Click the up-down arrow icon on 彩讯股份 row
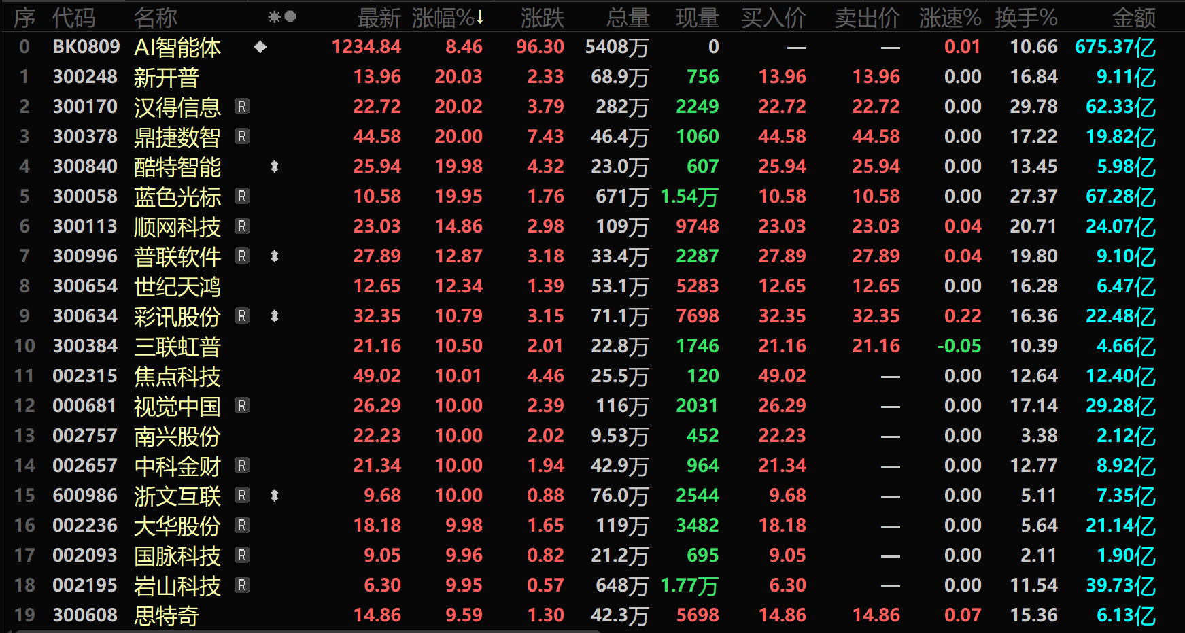This screenshot has height=633, width=1185. (274, 316)
